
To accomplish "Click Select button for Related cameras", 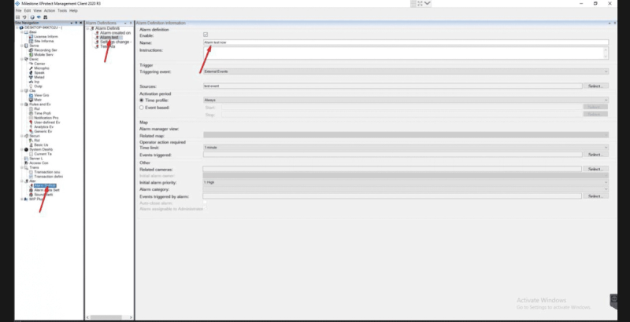I will click(596, 169).
